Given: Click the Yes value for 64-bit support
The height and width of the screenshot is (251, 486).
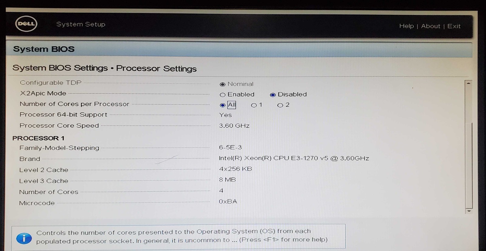Looking at the screenshot, I should point(225,115).
